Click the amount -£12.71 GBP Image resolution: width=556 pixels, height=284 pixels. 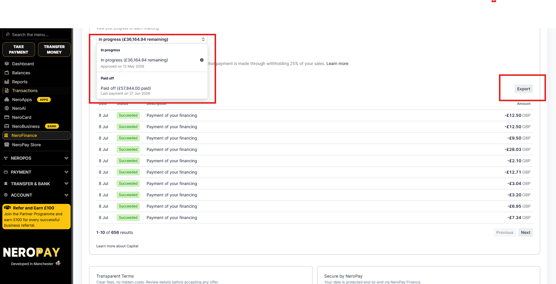(517, 172)
